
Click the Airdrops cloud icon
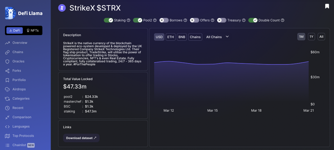pos(8,89)
